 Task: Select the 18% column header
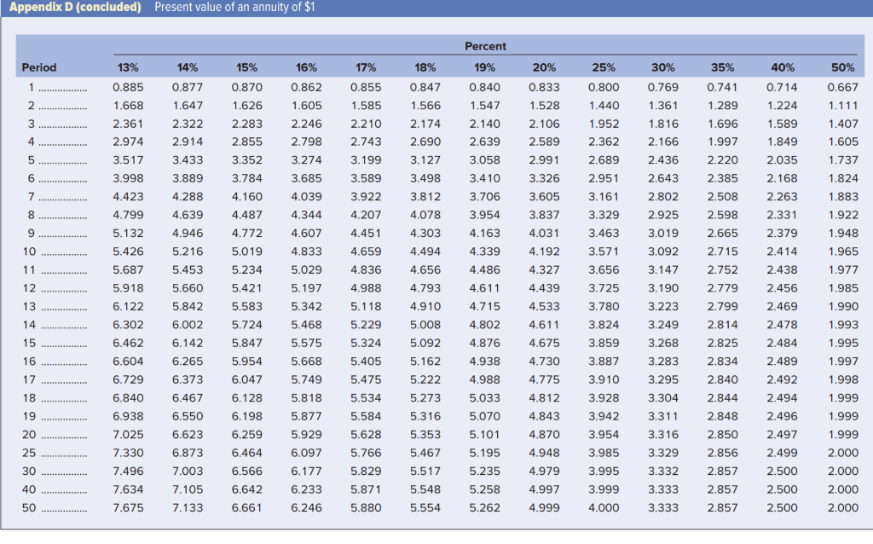(x=425, y=67)
